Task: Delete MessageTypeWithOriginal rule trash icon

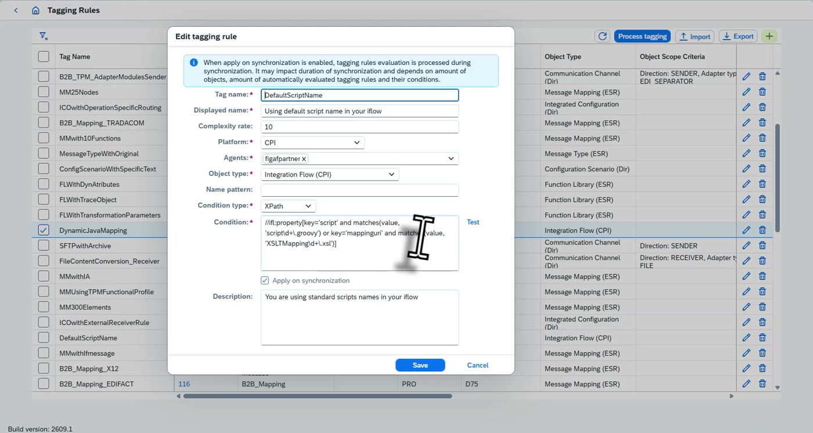Action: (762, 153)
